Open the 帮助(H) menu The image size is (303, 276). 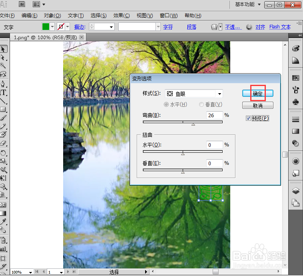click(x=193, y=16)
